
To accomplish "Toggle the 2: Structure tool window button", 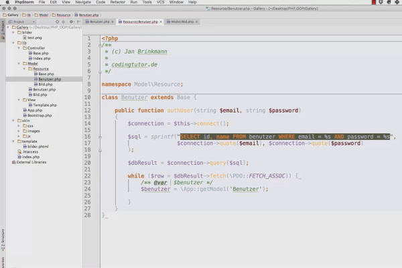I will (3, 241).
